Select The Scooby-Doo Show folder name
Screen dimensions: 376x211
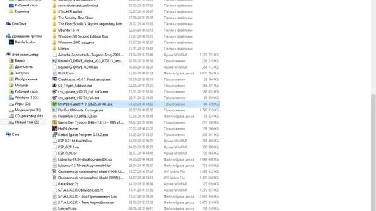point(76,18)
